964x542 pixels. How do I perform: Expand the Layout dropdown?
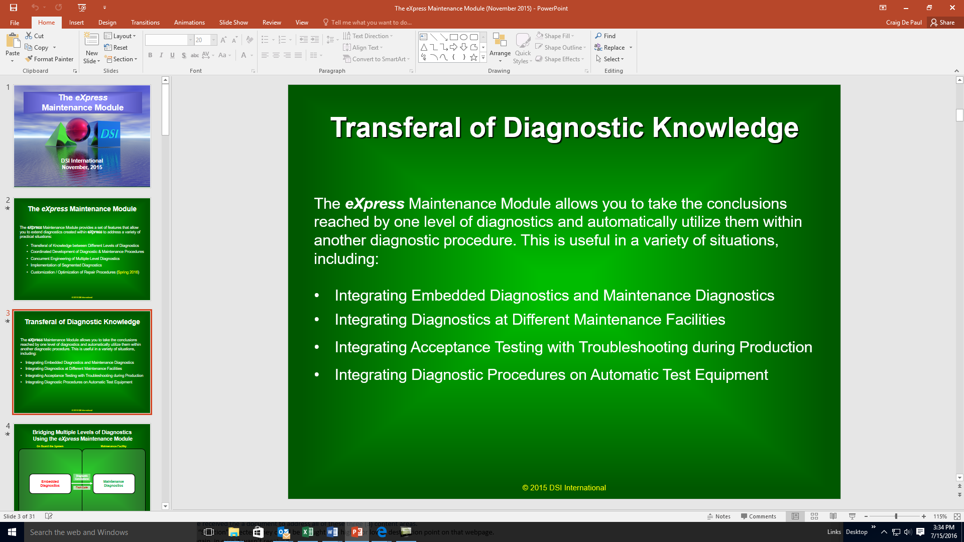[x=120, y=36]
